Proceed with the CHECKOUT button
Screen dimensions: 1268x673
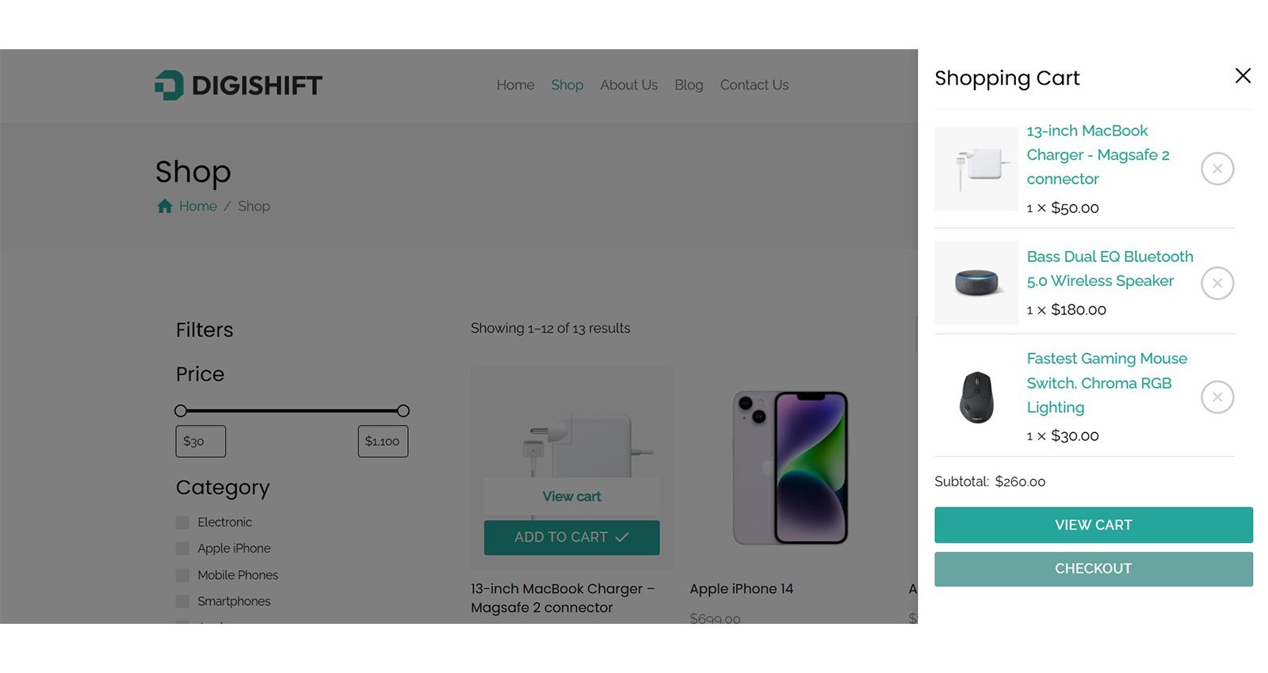1093,569
